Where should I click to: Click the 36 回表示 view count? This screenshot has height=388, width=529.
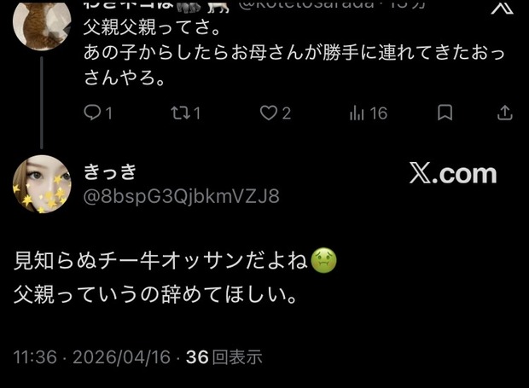coord(224,357)
